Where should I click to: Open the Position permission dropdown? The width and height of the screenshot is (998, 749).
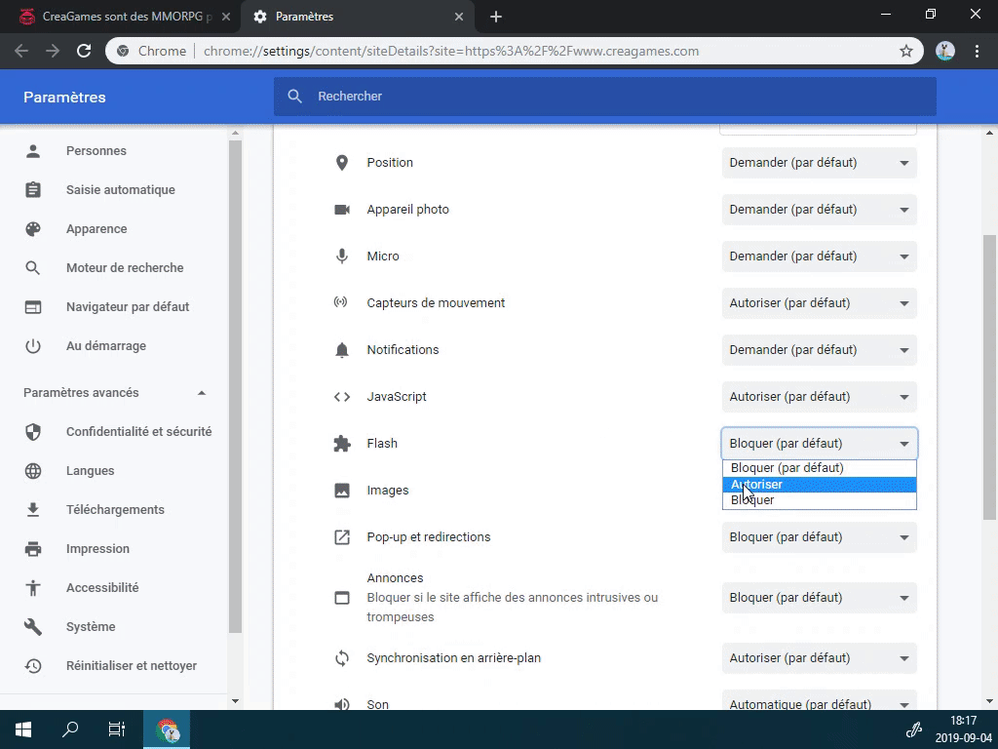819,163
